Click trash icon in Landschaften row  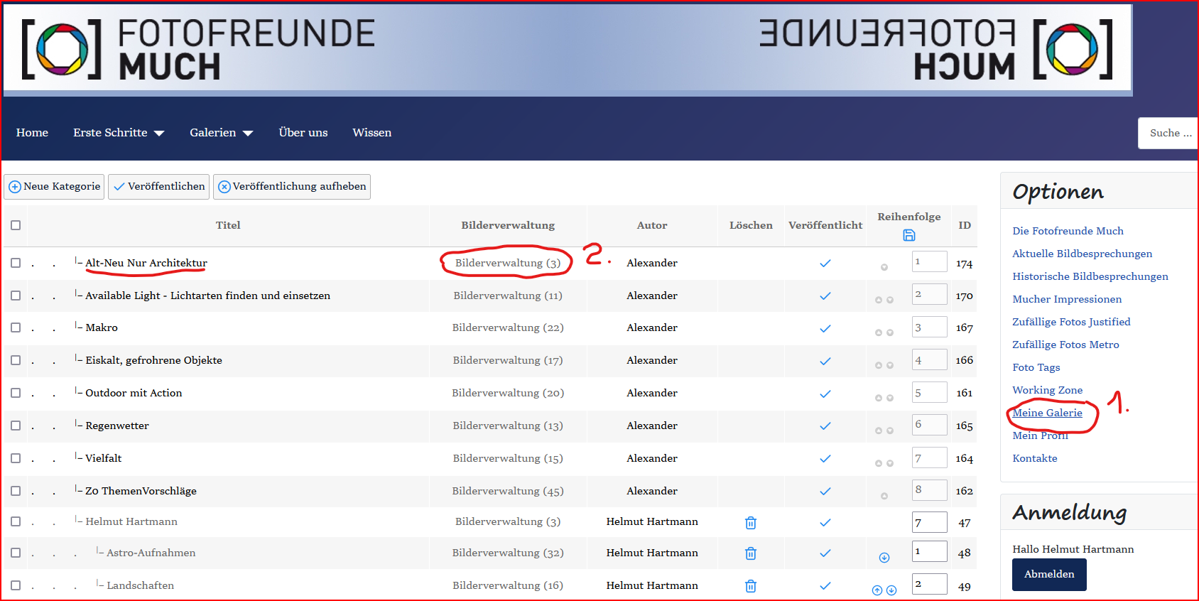(750, 586)
